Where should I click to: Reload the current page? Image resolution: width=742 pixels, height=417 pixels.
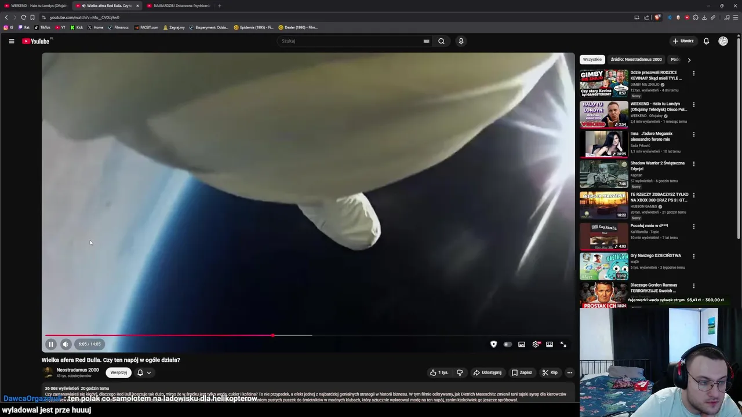23,17
